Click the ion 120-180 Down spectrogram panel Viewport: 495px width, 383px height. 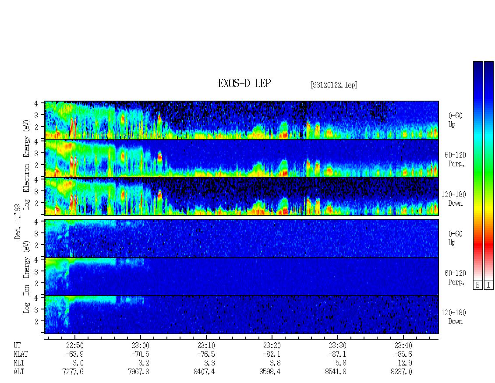click(x=241, y=315)
